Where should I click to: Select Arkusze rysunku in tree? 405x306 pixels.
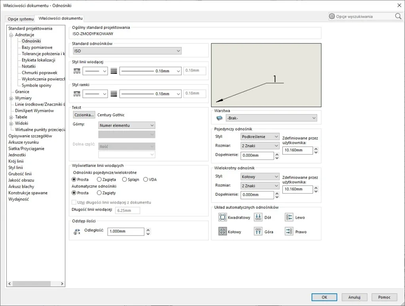coord(23,142)
